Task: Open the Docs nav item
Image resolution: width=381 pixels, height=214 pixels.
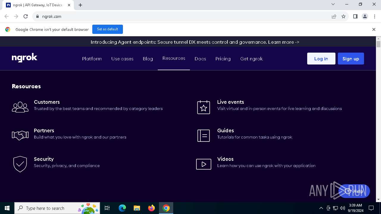Action: pyautogui.click(x=200, y=59)
